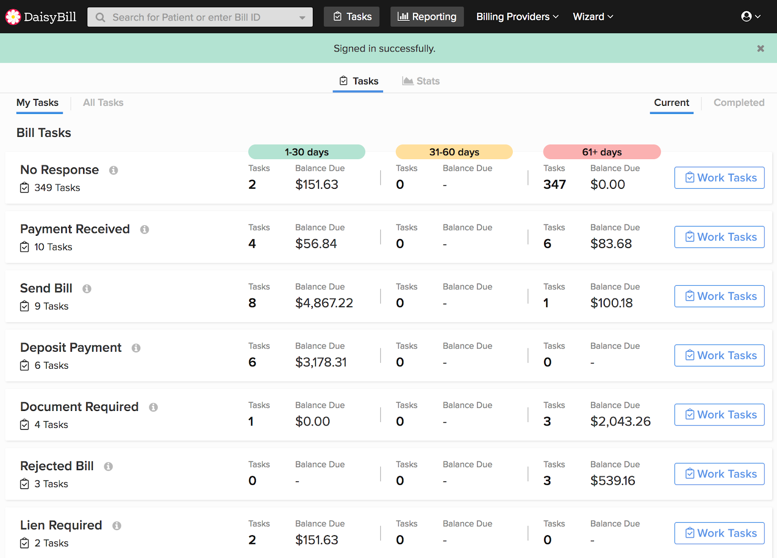This screenshot has height=558, width=777.
Task: Open the search box dropdown arrow
Action: (x=303, y=17)
